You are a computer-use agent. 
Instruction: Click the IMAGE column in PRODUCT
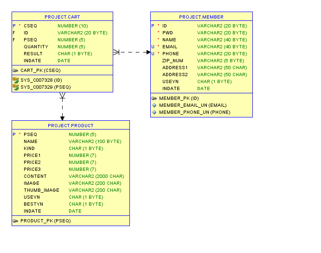(32, 183)
